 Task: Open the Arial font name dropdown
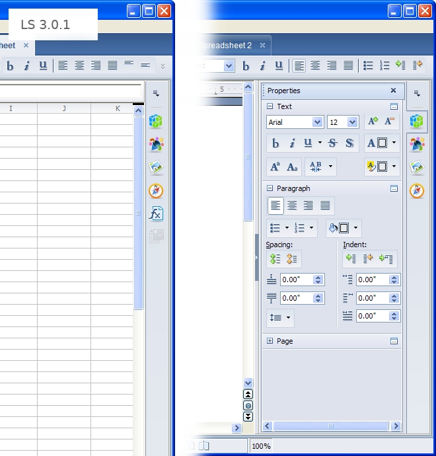point(317,122)
